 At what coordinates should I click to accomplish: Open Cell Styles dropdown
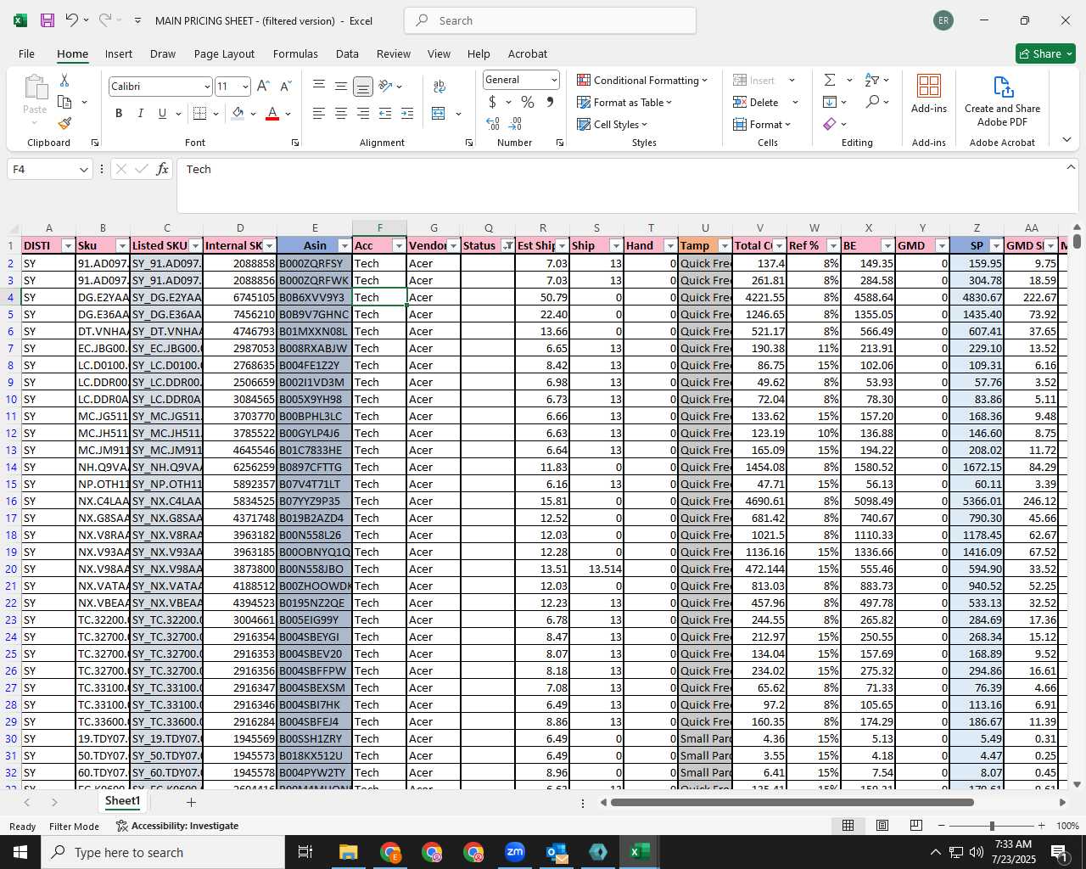(612, 124)
